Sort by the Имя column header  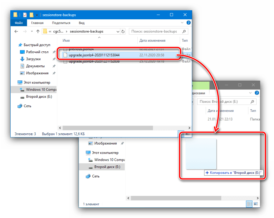pos(66,40)
